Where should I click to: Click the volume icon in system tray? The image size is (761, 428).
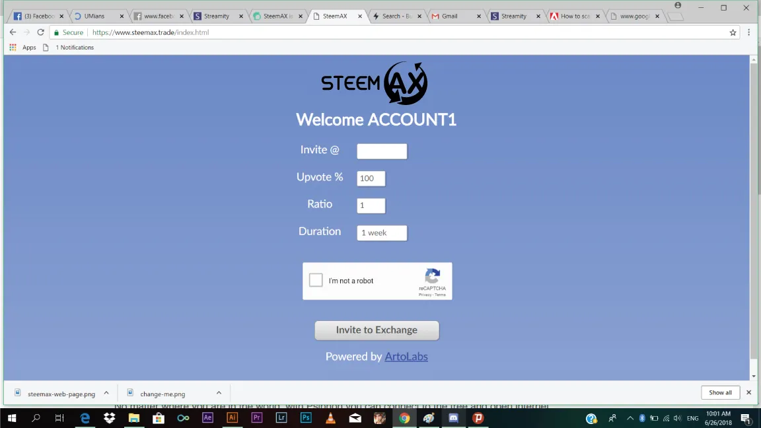678,418
